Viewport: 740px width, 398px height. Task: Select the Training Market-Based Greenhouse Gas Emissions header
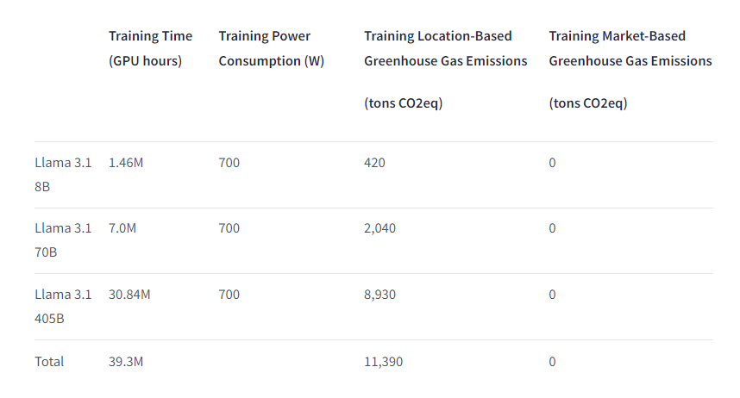pos(630,48)
